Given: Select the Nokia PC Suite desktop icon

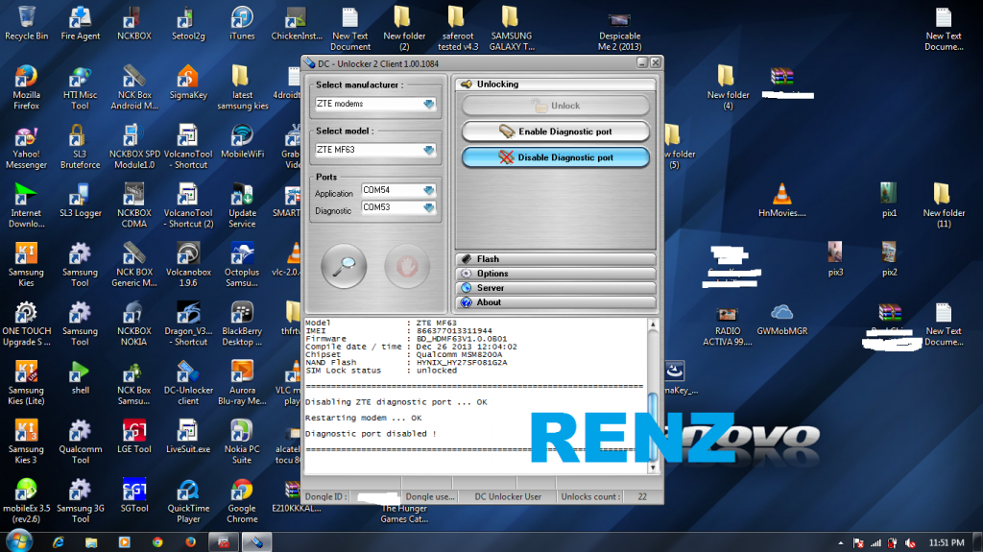Looking at the screenshot, I should click(242, 442).
